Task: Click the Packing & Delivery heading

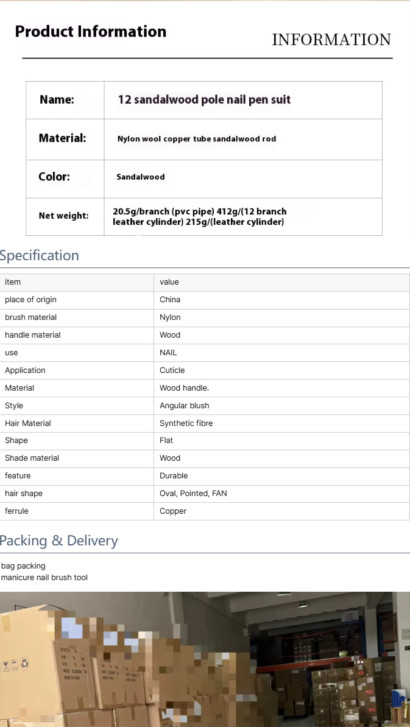Action: 59,541
